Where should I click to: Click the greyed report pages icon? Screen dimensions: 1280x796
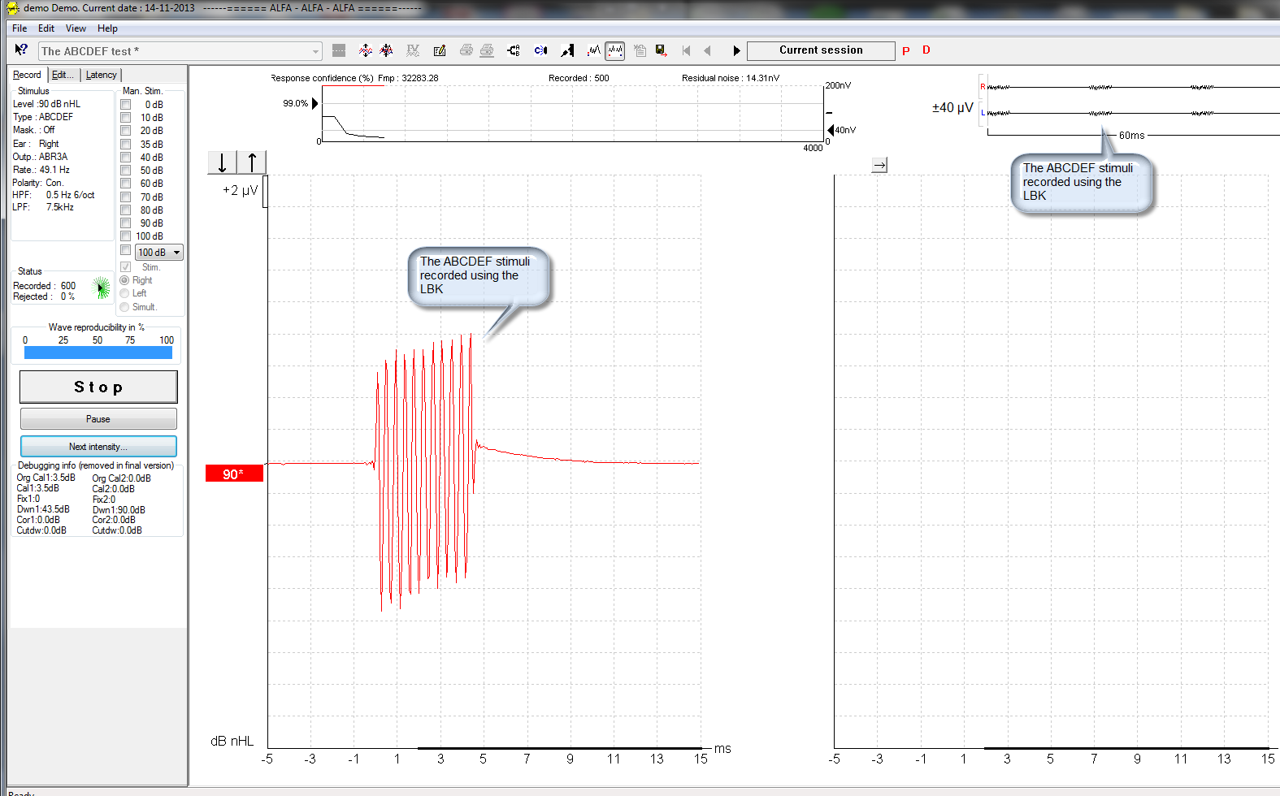(640, 50)
